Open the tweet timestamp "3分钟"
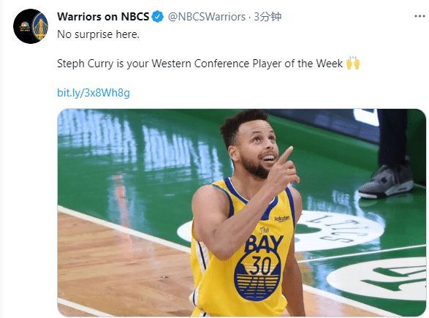This screenshot has width=429, height=318. tap(267, 17)
